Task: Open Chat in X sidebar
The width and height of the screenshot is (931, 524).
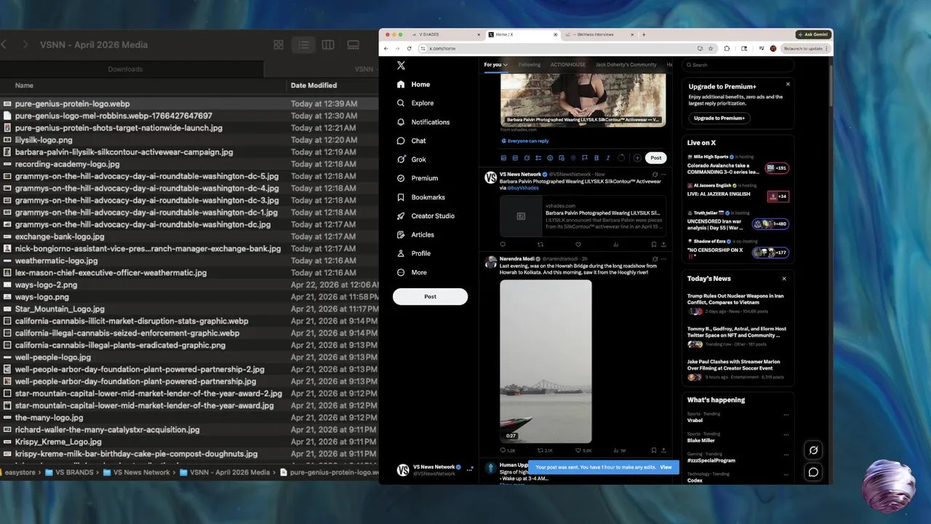Action: point(412,140)
